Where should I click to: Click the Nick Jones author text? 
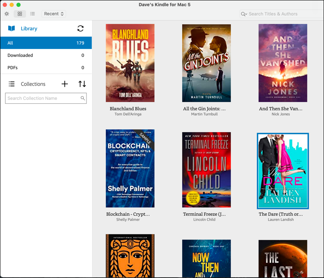point(281,114)
